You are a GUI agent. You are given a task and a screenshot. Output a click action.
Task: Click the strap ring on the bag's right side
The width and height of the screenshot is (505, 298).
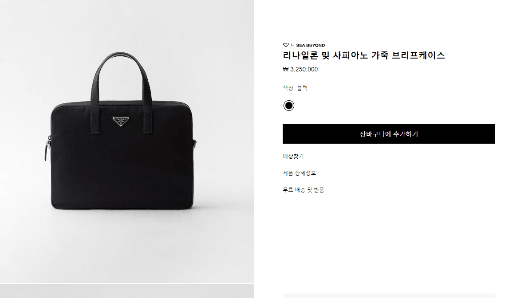194,143
